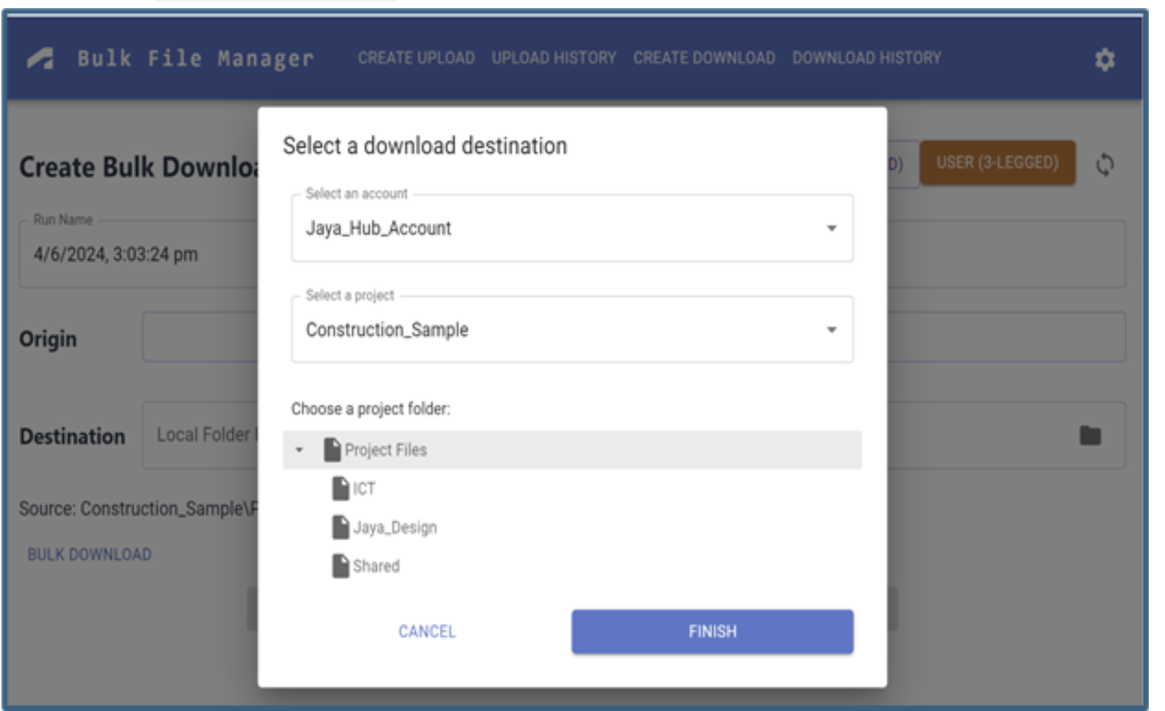
Task: Click the Project Files folder icon
Action: click(333, 449)
